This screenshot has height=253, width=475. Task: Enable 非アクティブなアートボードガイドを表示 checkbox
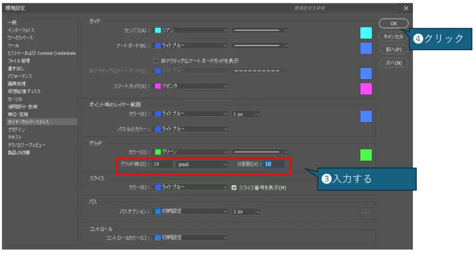coord(156,61)
